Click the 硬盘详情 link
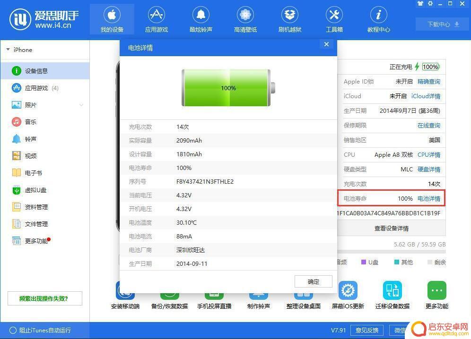471x339 pixels. (428, 169)
